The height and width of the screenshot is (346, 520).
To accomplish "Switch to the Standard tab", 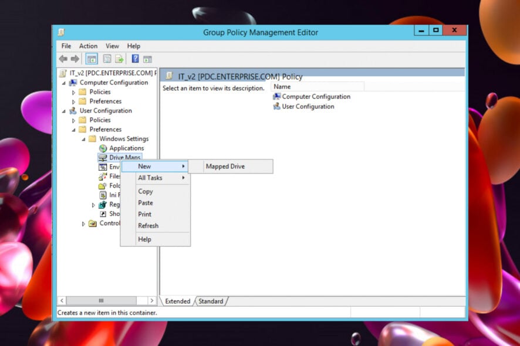I will pyautogui.click(x=211, y=301).
